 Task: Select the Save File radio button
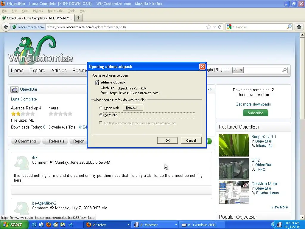[x=101, y=115]
